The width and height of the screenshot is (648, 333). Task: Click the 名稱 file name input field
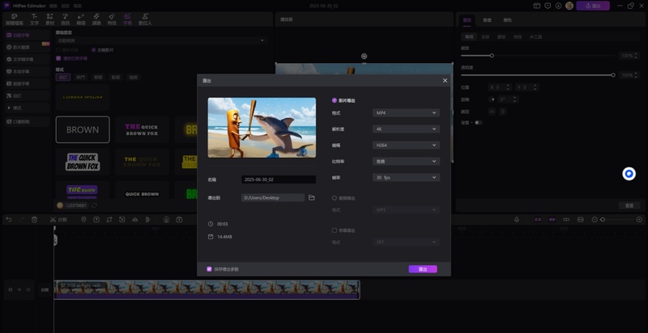coord(278,179)
